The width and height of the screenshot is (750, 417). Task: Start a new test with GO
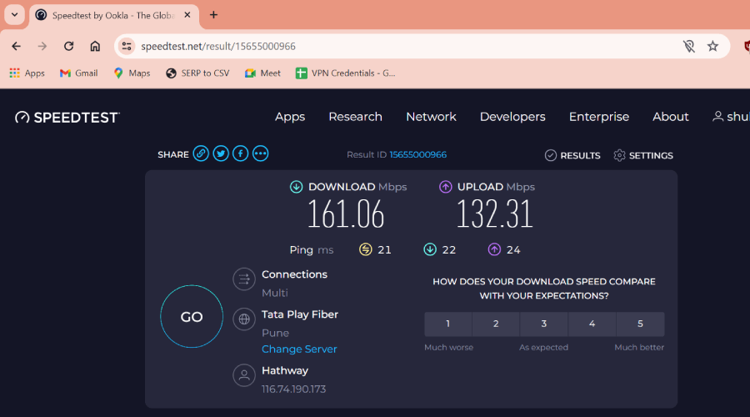click(192, 316)
